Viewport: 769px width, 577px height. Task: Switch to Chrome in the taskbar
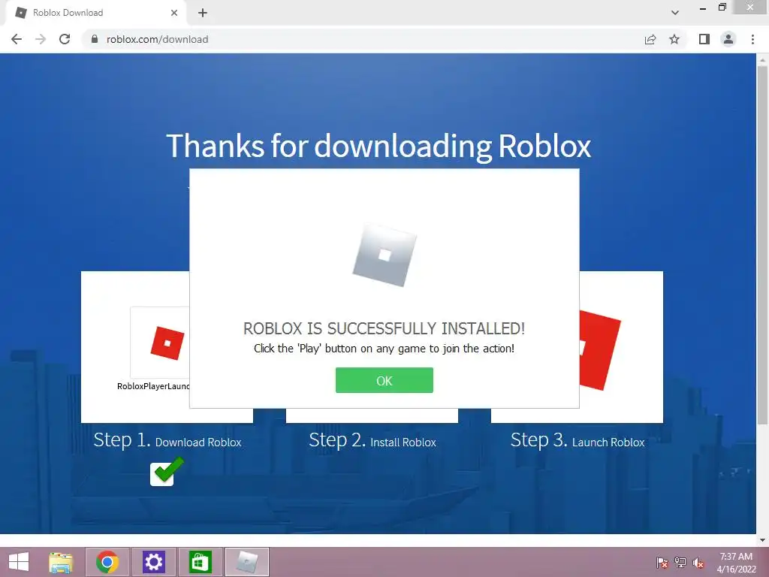coord(107,562)
